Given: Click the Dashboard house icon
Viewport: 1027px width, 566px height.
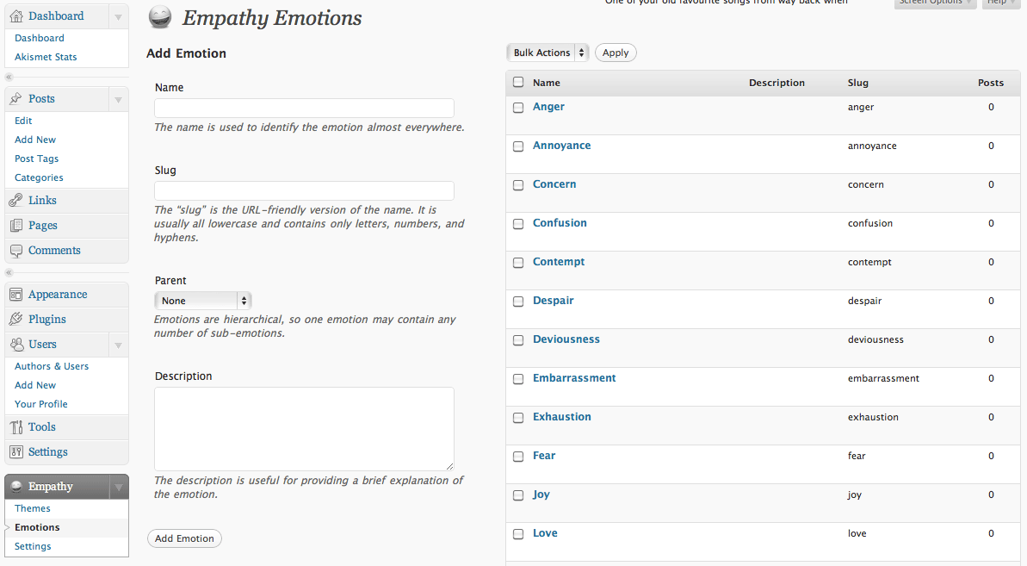Looking at the screenshot, I should tap(16, 16).
